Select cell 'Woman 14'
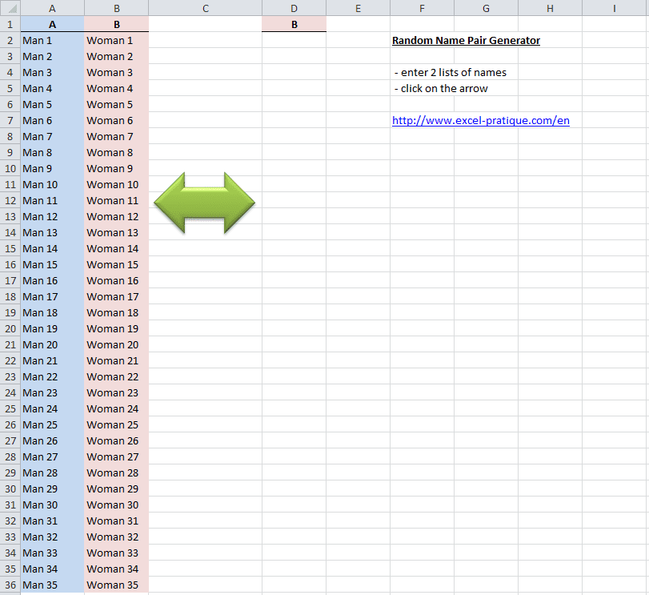 (x=116, y=249)
